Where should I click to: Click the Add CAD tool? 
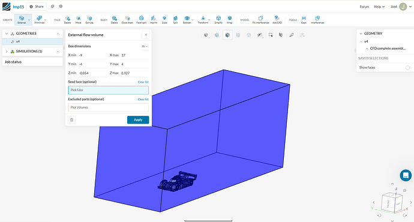[x=277, y=20]
